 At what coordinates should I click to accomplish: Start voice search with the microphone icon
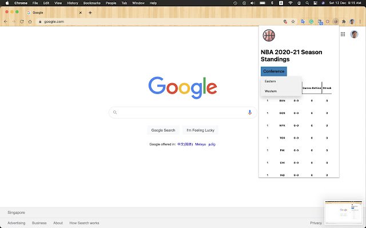click(x=249, y=112)
